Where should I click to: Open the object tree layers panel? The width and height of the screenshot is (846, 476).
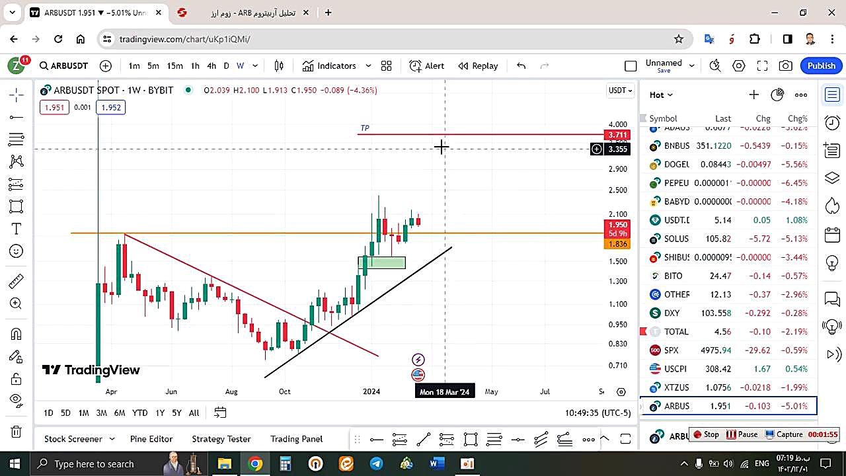click(832, 178)
